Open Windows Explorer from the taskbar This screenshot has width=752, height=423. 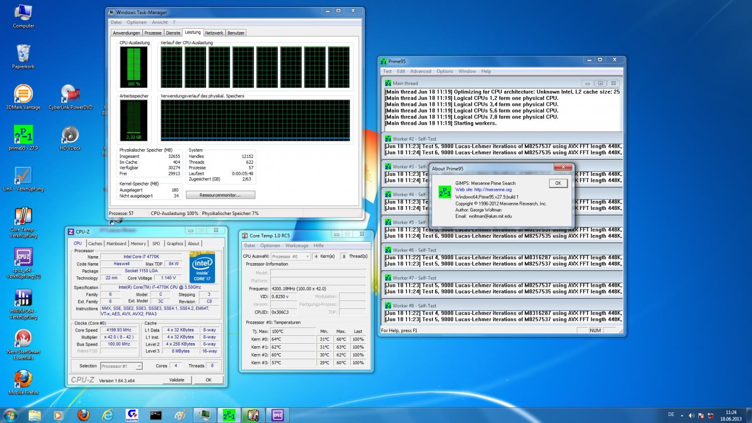[35, 415]
